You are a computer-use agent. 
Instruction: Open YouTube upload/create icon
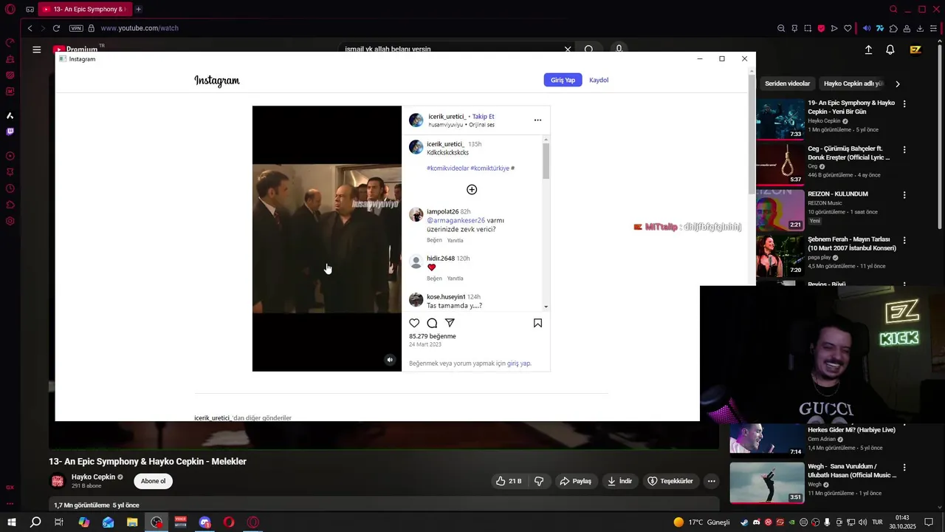[868, 50]
